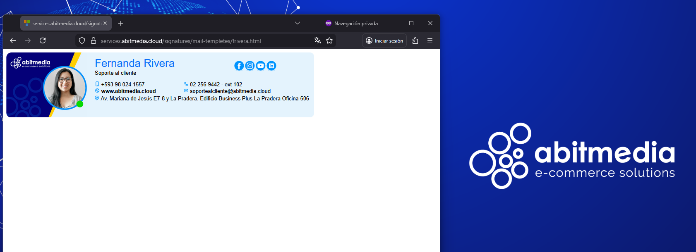Open the YouTube social icon
696x252 pixels.
[x=260, y=66]
